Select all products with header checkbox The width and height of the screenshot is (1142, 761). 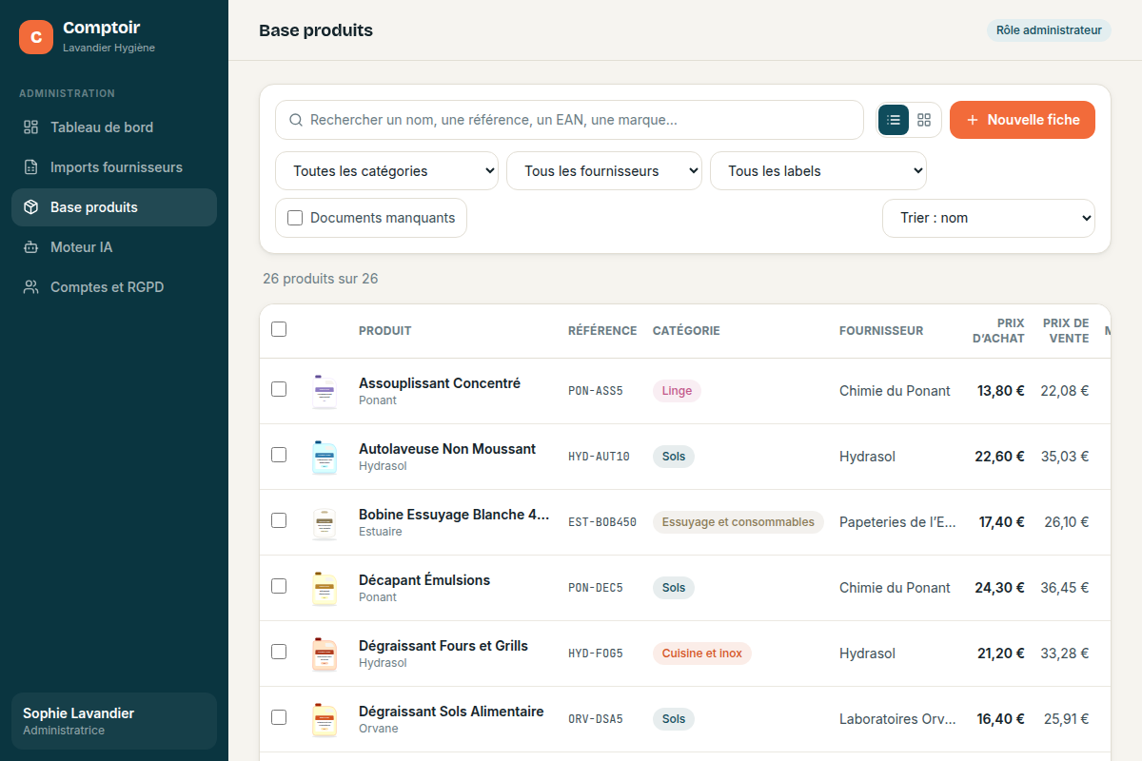point(279,329)
